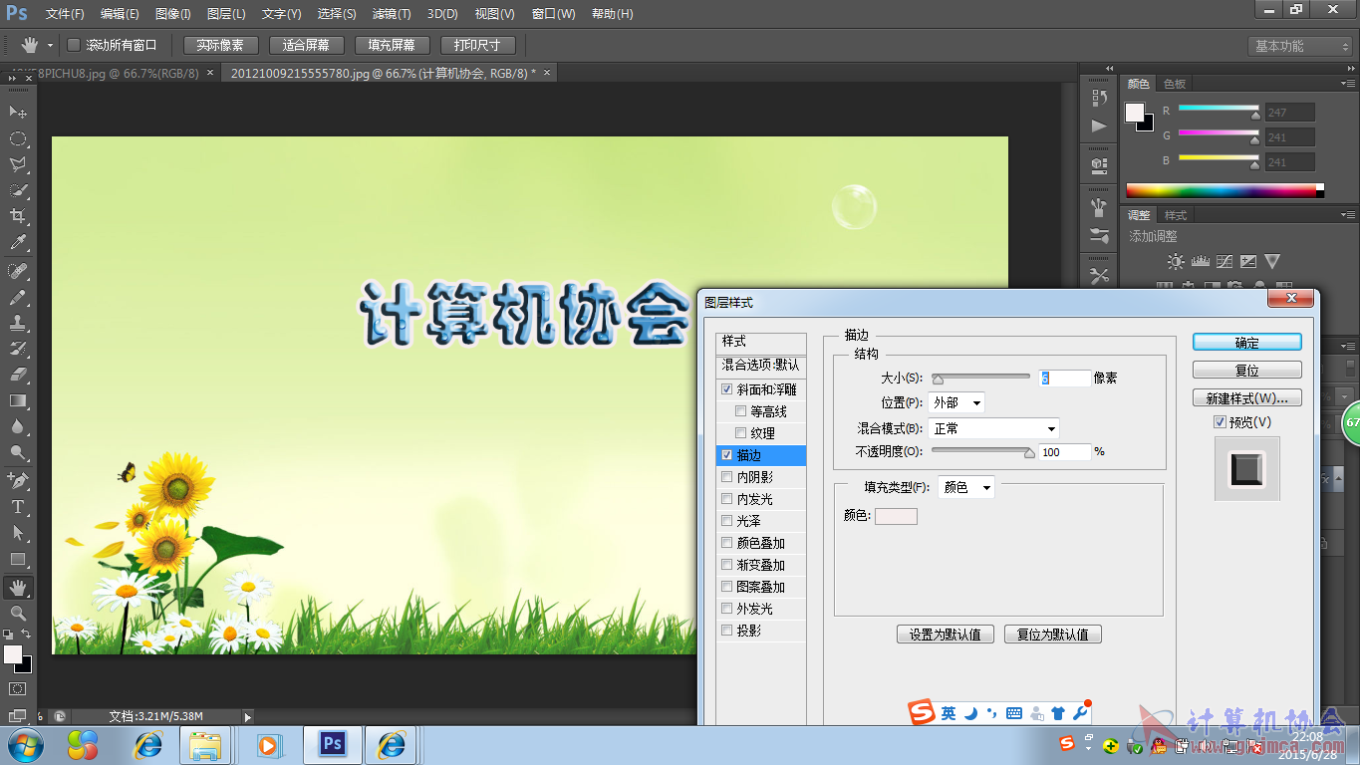The width and height of the screenshot is (1360, 765).
Task: Select the Clone Stamp tool
Action: (x=18, y=324)
